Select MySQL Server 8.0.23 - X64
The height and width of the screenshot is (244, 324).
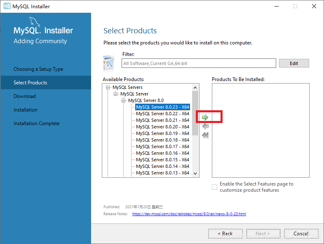pyautogui.click(x=163, y=107)
